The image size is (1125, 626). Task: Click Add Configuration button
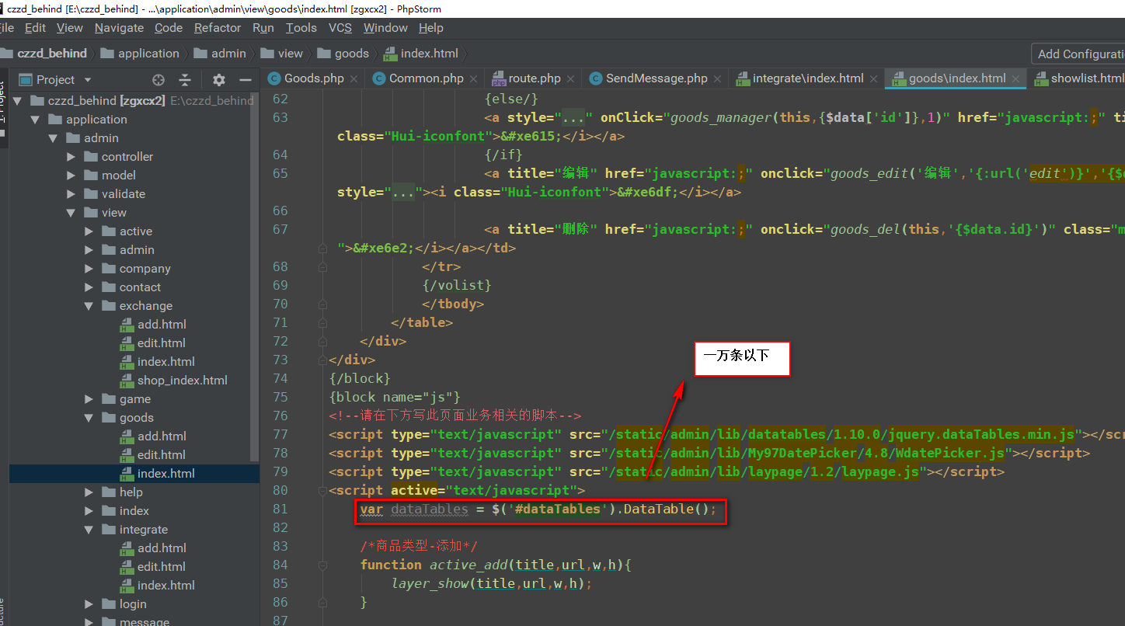click(1078, 54)
